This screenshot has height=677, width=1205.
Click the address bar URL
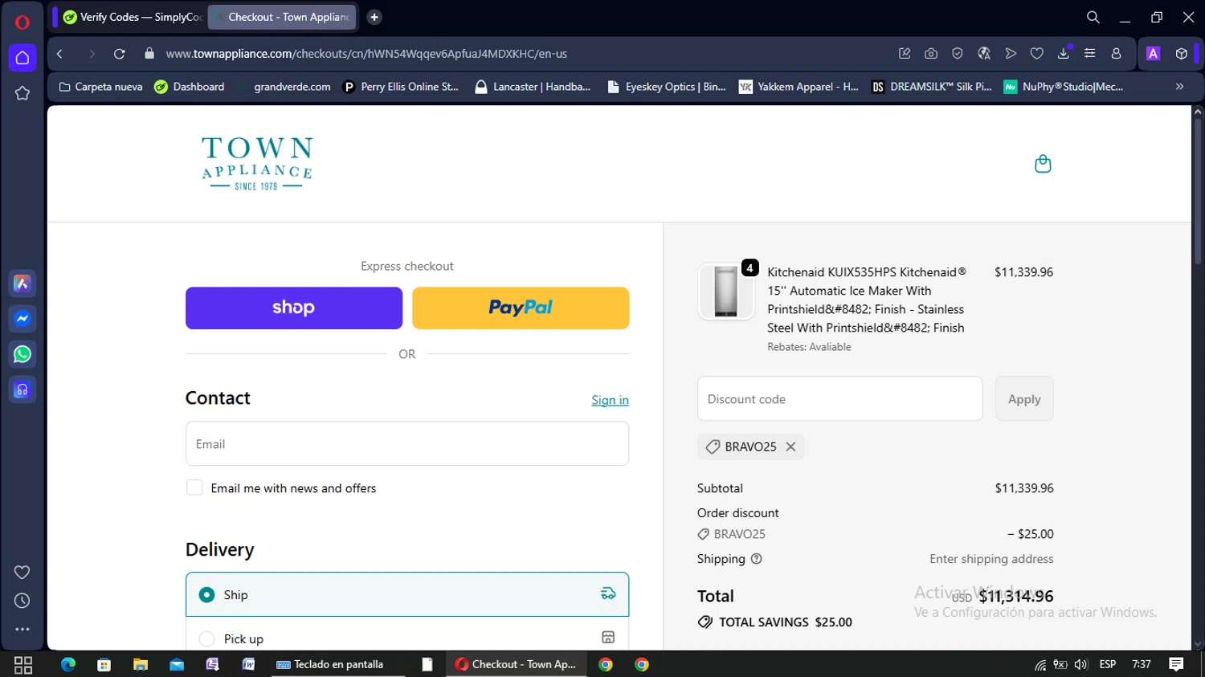point(366,54)
